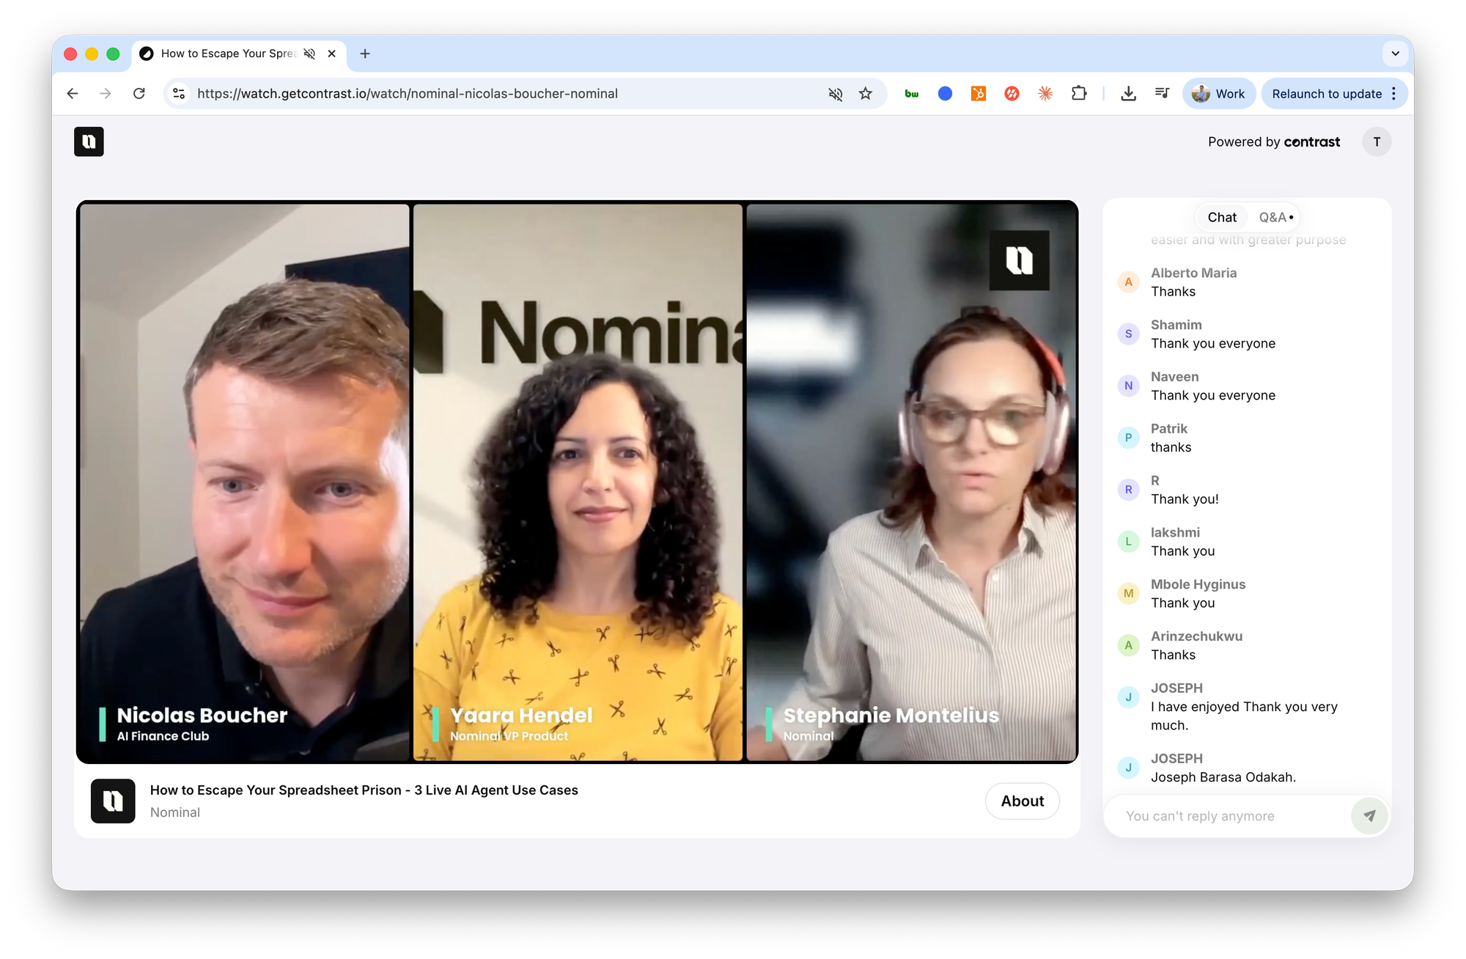Open the Extensions puzzle menu

click(1079, 93)
